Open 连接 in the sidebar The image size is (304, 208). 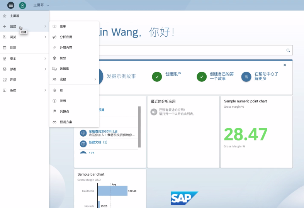coord(24,79)
